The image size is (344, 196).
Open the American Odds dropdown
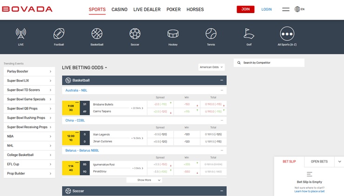pyautogui.click(x=211, y=67)
